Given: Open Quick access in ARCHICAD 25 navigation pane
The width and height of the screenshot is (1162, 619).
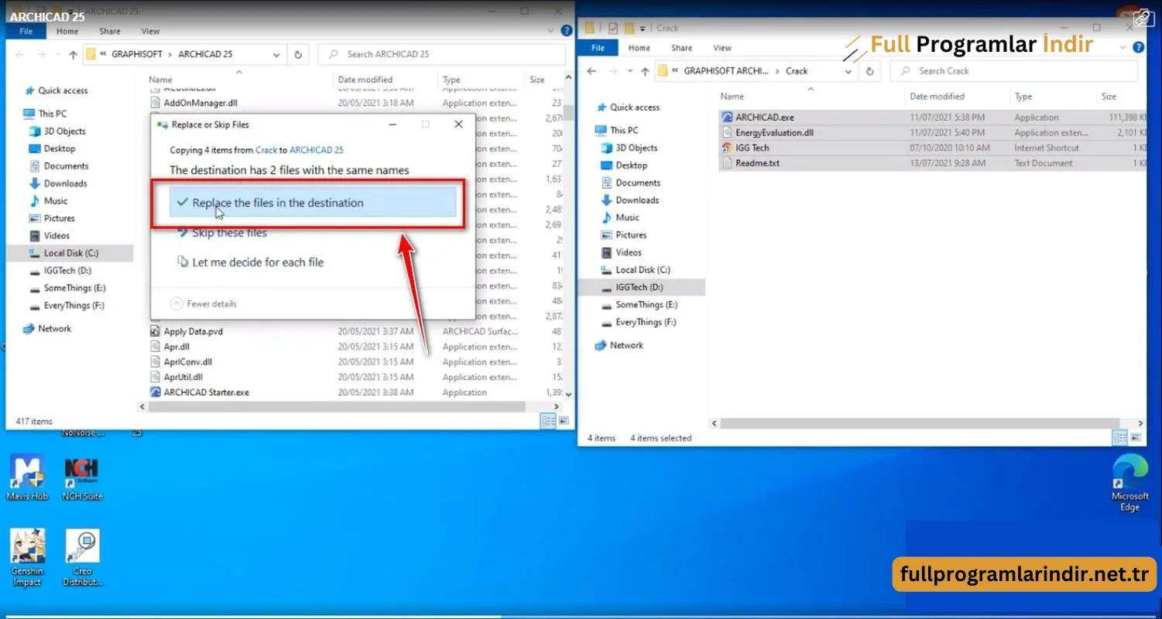Looking at the screenshot, I should [x=63, y=91].
